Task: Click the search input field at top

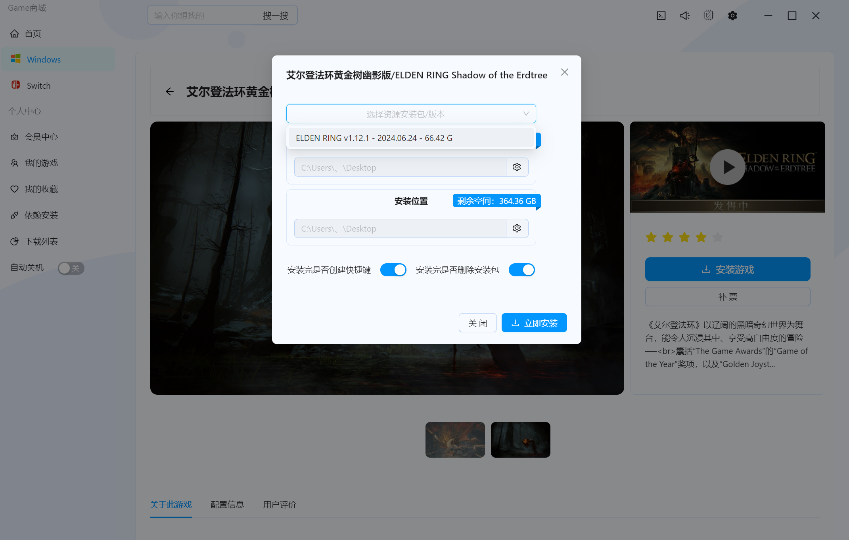Action: [201, 15]
